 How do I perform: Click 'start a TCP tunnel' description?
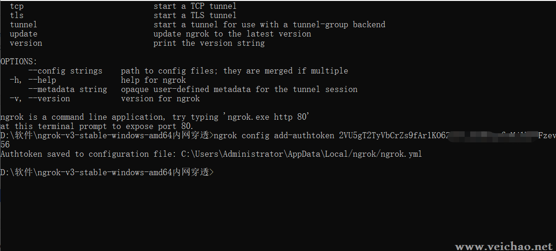195,6
